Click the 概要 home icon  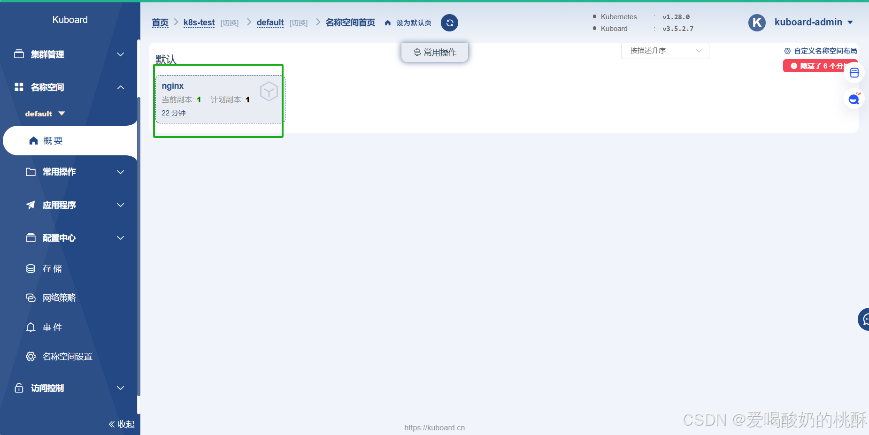[33, 141]
